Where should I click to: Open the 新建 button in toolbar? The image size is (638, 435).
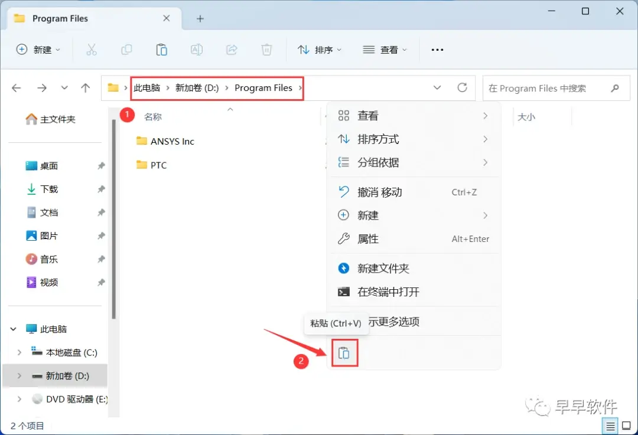tap(38, 50)
